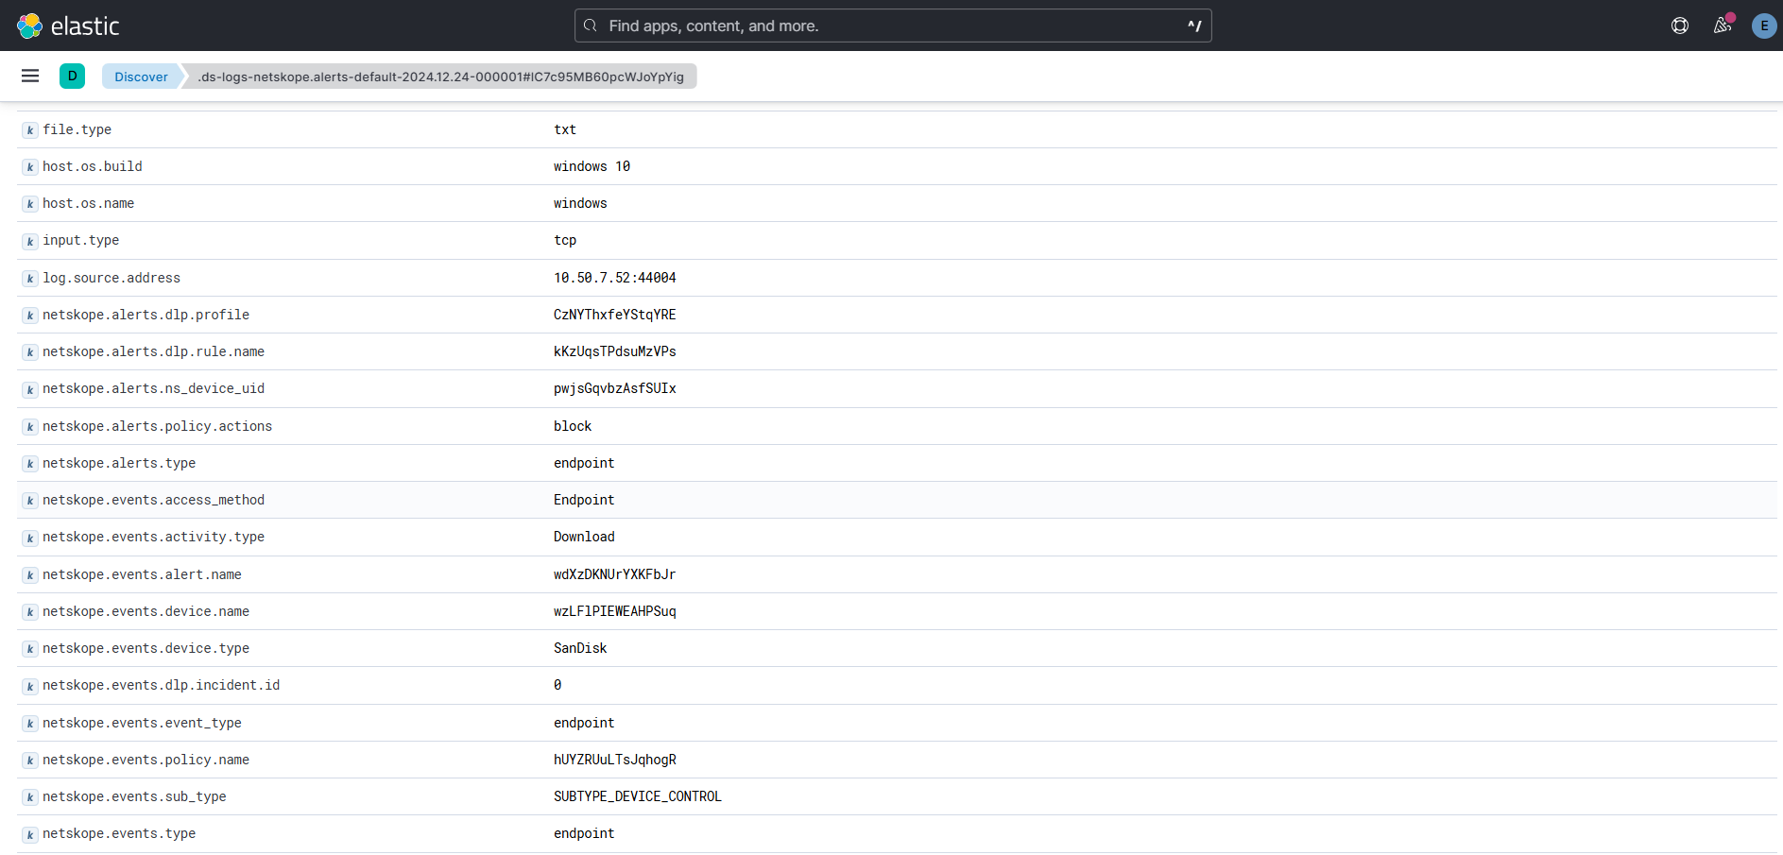Click the value txt
The image size is (1783, 855).
[565, 129]
